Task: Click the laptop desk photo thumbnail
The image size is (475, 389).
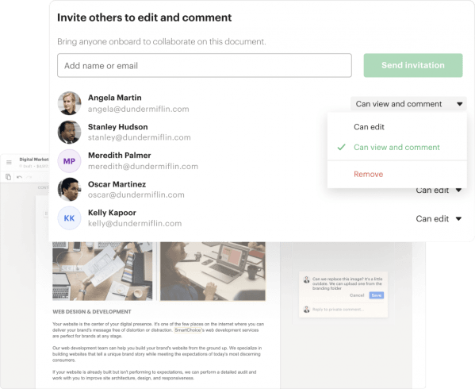Action: (213, 271)
